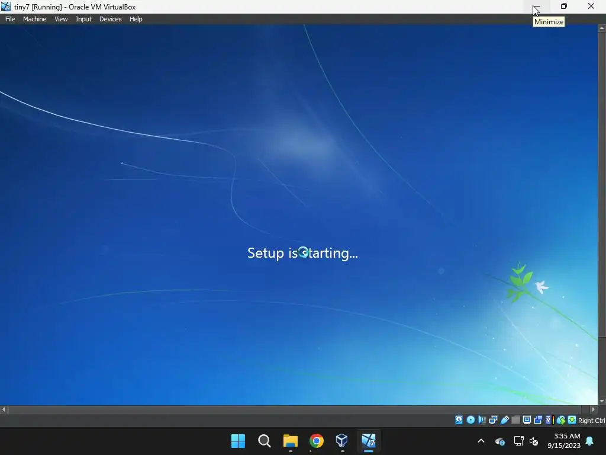The width and height of the screenshot is (606, 455).
Task: Open the File menu
Action: (10, 19)
